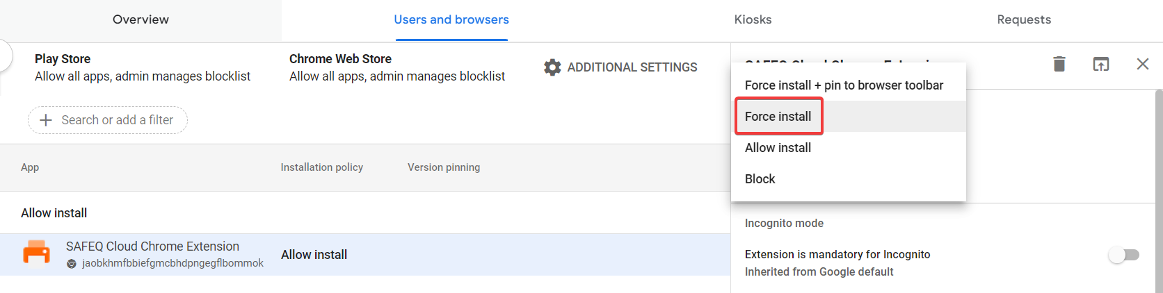Select Force install + pin to browser toolbar
The height and width of the screenshot is (293, 1163).
pyautogui.click(x=844, y=85)
